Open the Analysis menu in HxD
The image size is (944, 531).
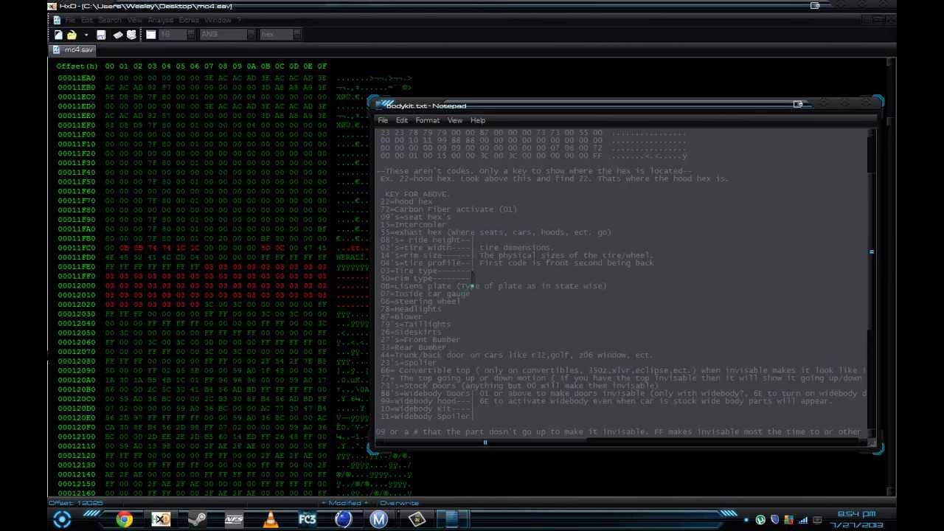coord(160,20)
